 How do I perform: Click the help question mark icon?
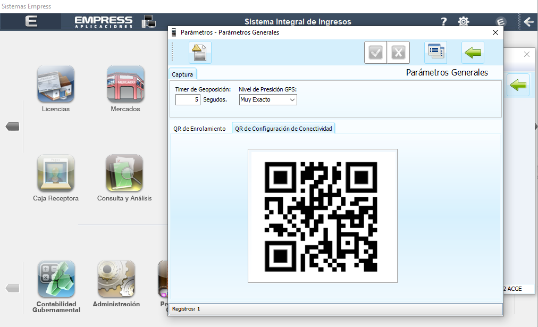coord(444,22)
